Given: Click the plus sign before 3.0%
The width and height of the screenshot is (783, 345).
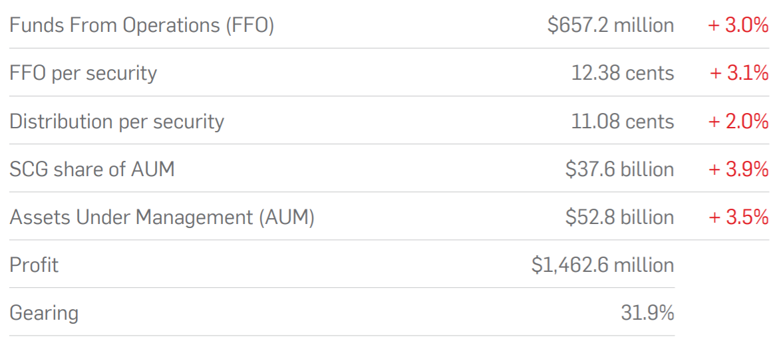Looking at the screenshot, I should point(714,26).
